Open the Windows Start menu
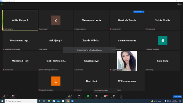The image size is (183, 103). pyautogui.click(x=2, y=101)
